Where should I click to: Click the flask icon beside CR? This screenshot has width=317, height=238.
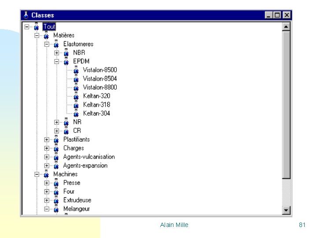[x=66, y=131]
